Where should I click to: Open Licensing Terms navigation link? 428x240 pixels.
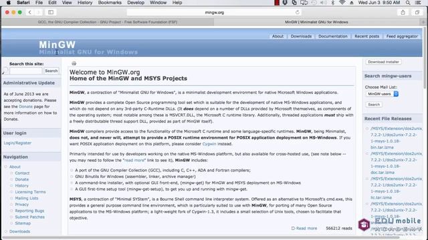pos(30,192)
